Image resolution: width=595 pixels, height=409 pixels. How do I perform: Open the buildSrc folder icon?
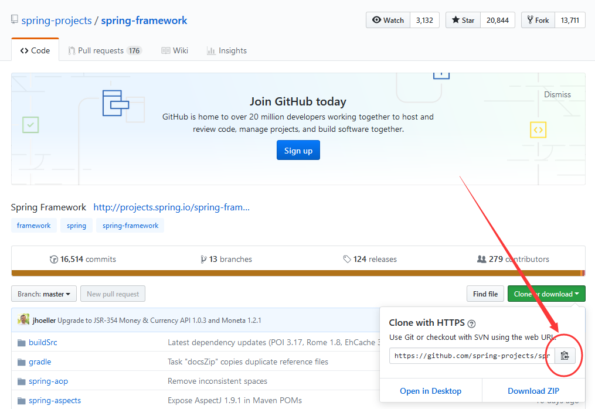(x=22, y=343)
